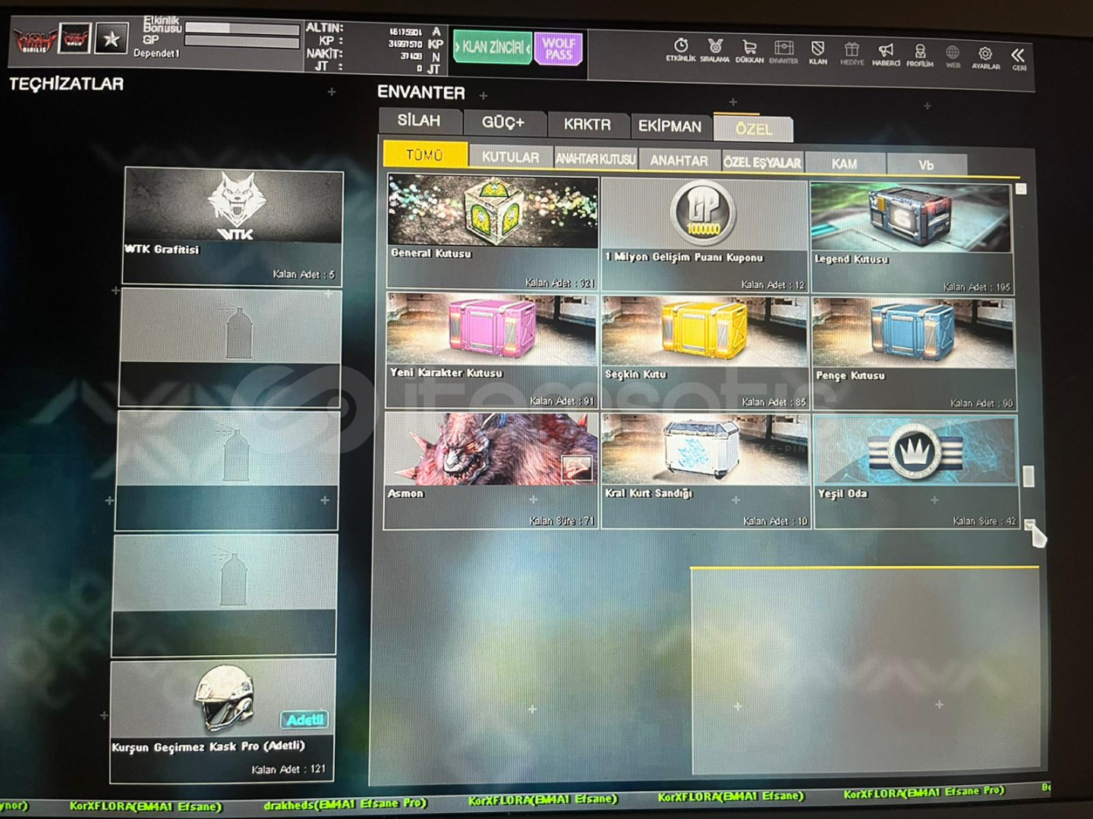Open the Web globe icon
Screen dimensions: 1093x819
click(x=953, y=56)
